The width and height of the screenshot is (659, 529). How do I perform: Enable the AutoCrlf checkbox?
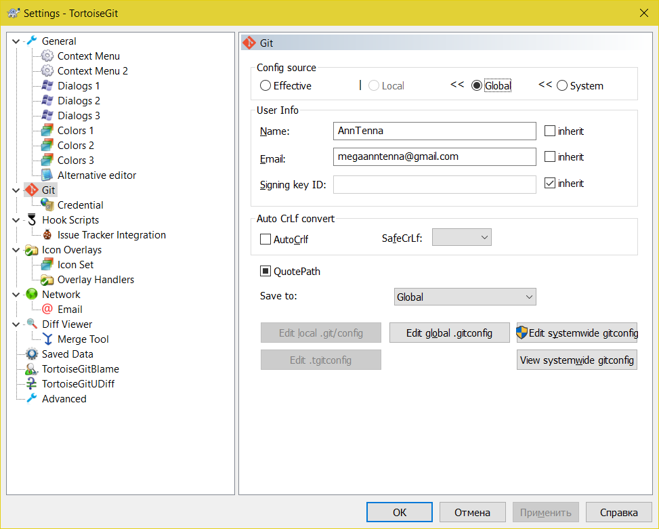pos(265,239)
